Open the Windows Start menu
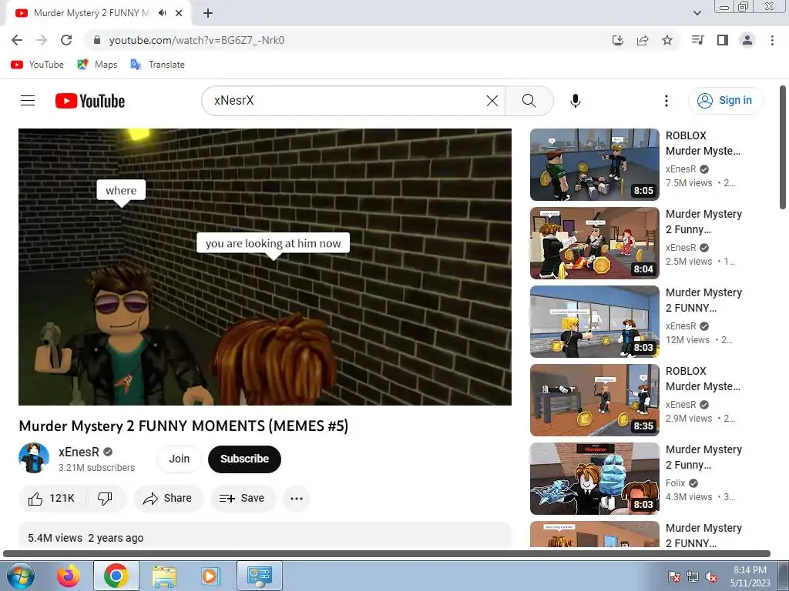 pos(19,576)
